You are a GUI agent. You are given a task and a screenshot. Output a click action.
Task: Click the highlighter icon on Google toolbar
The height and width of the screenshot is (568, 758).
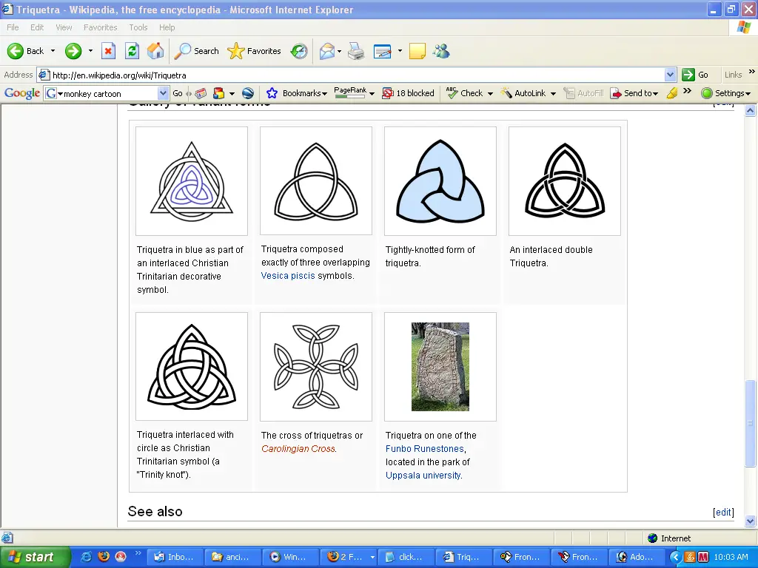pyautogui.click(x=672, y=93)
